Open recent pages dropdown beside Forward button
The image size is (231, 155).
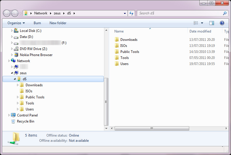pos(20,14)
